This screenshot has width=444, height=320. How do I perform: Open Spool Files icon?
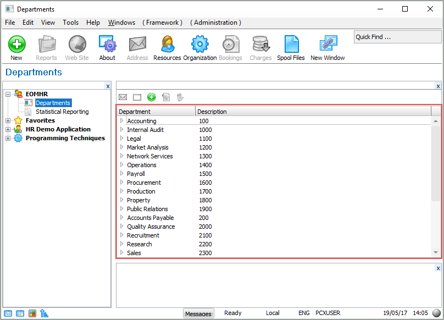[291, 44]
